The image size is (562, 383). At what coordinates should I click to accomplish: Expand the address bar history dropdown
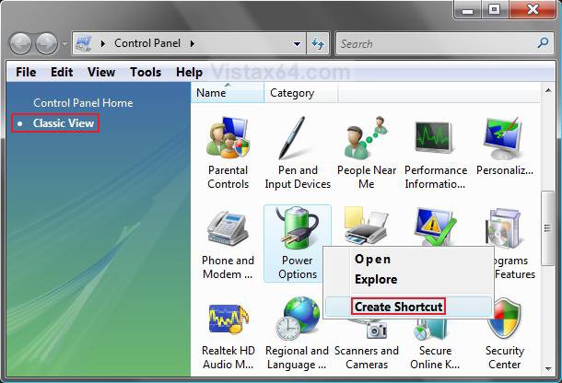[x=297, y=44]
